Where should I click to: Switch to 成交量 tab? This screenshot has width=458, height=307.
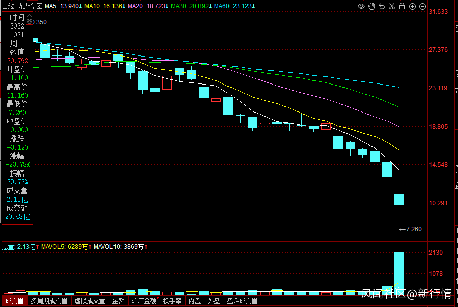click(x=14, y=301)
